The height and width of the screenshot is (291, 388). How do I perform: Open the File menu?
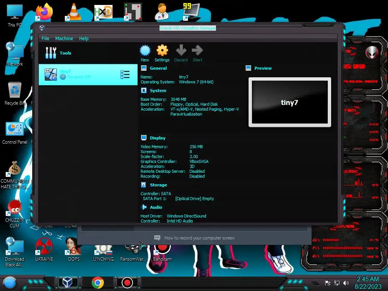[x=45, y=39]
